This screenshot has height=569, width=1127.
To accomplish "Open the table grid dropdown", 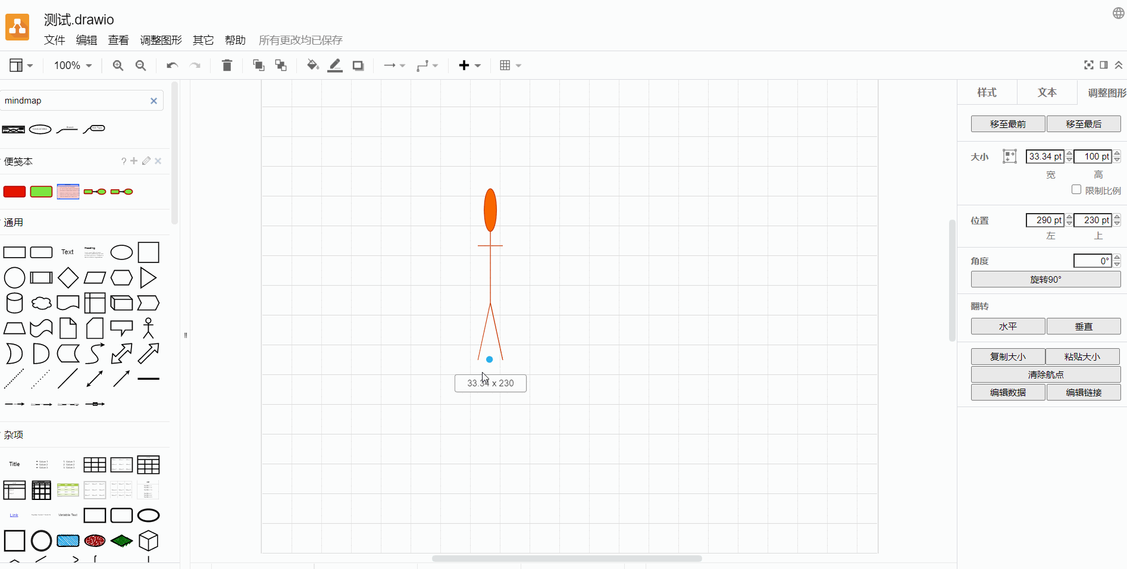I will (x=510, y=65).
